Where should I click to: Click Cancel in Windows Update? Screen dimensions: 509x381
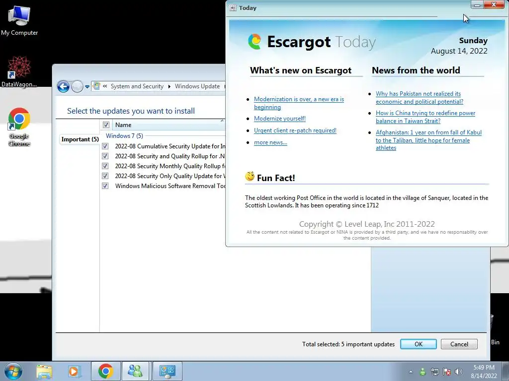pyautogui.click(x=459, y=344)
